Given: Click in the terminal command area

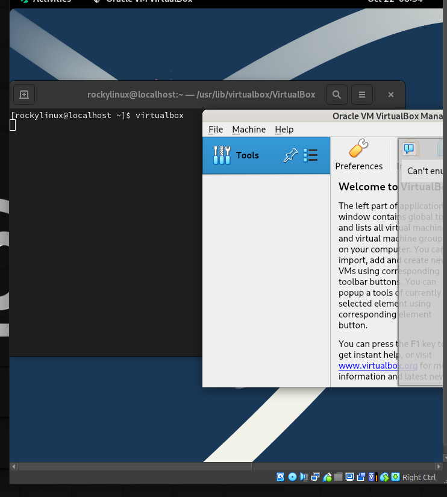Looking at the screenshot, I should [102, 241].
